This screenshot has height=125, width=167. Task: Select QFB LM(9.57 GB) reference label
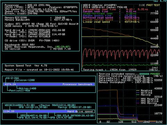coord(62,118)
